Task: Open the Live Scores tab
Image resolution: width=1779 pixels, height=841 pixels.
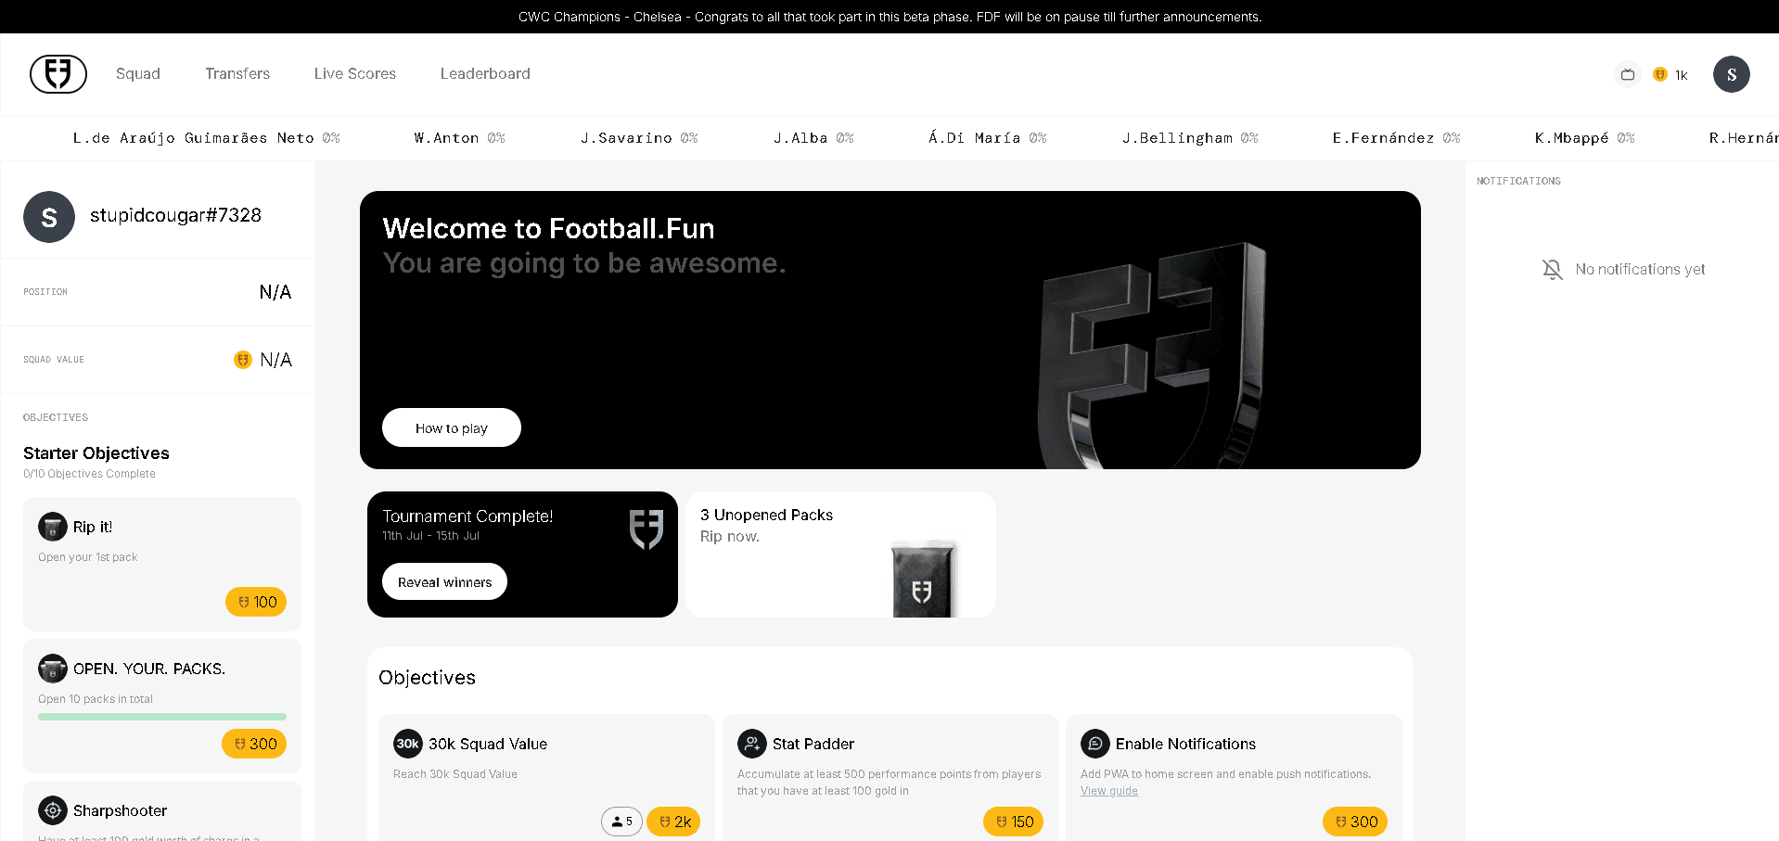Action: [354, 73]
